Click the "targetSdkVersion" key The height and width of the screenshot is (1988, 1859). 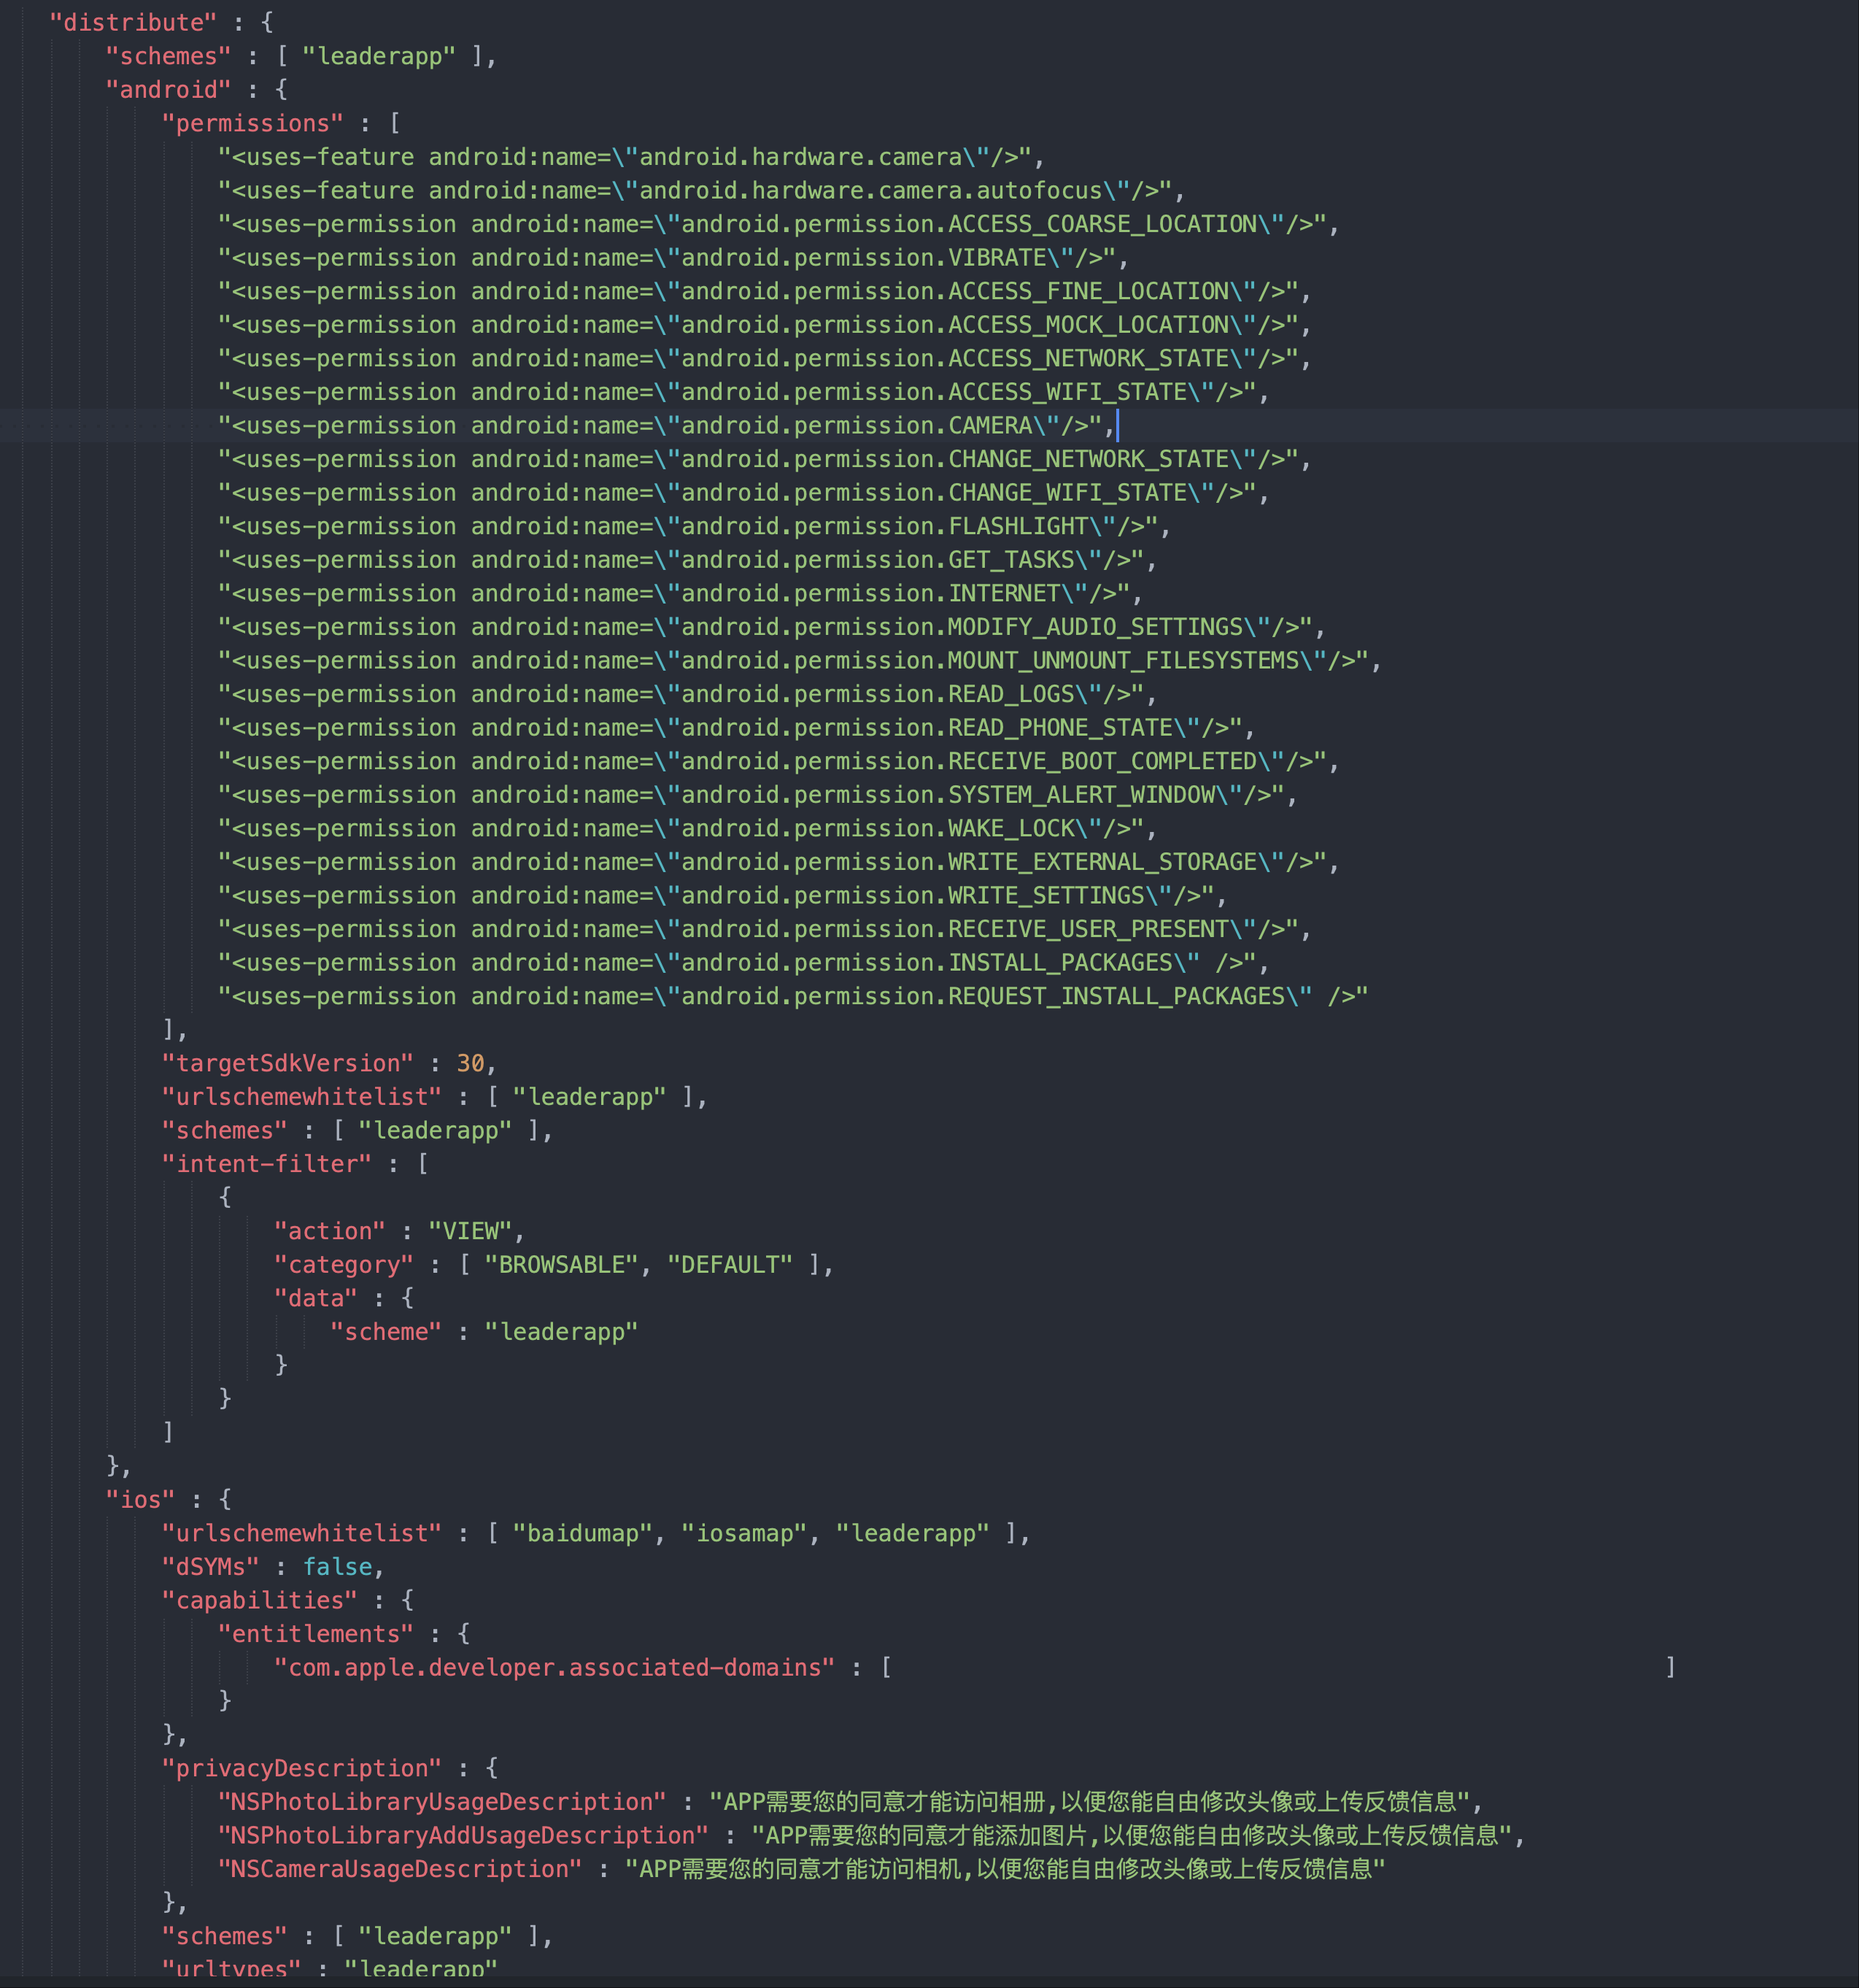[x=287, y=1063]
